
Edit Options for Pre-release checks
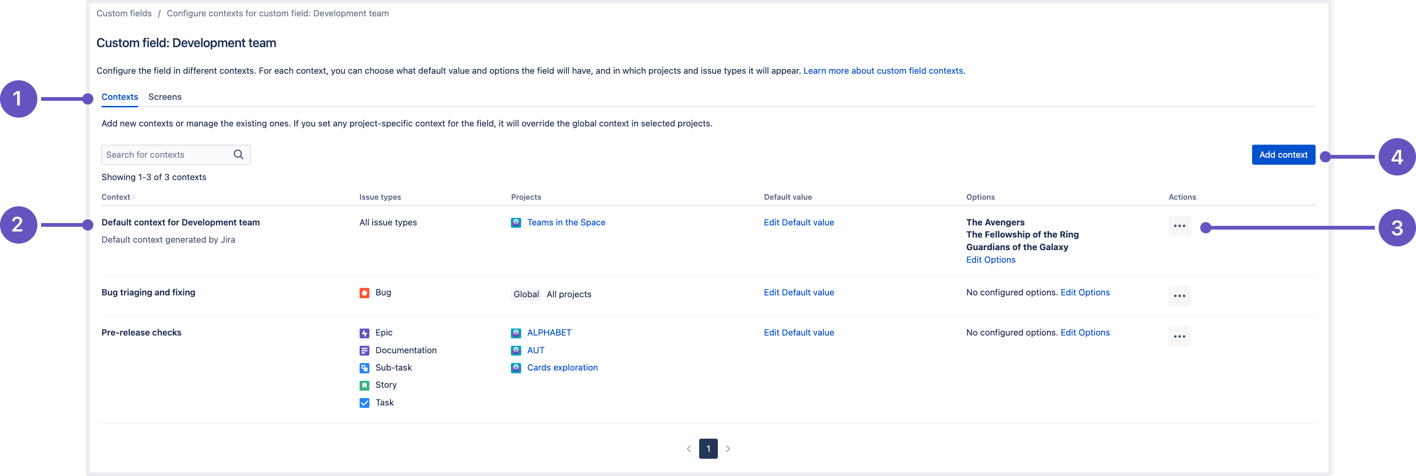click(x=1084, y=333)
